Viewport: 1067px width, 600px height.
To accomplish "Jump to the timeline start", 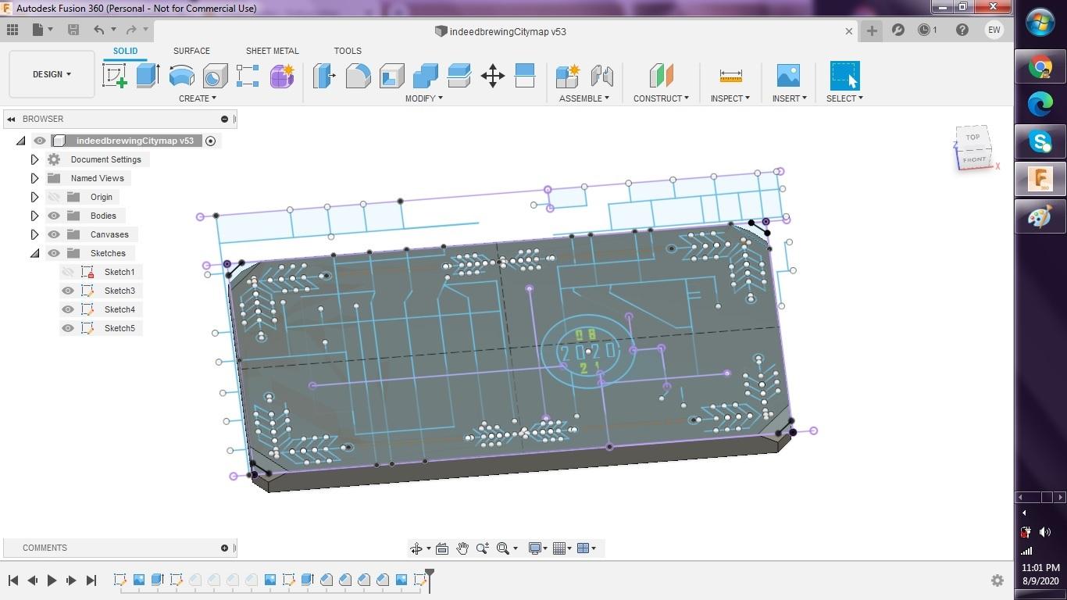I will click(13, 580).
